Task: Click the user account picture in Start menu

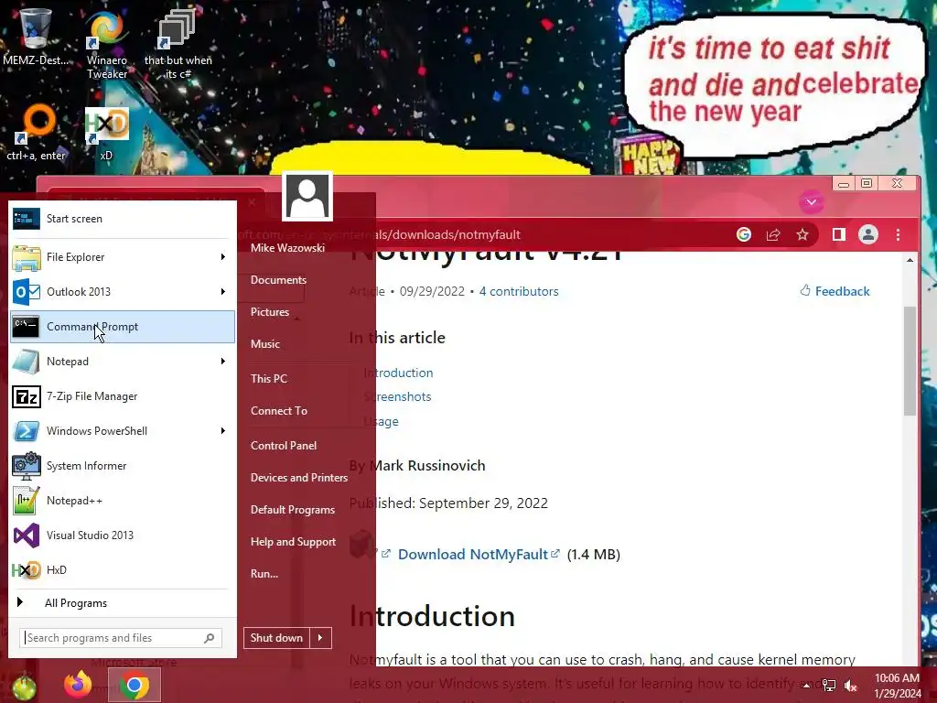Action: 307,196
